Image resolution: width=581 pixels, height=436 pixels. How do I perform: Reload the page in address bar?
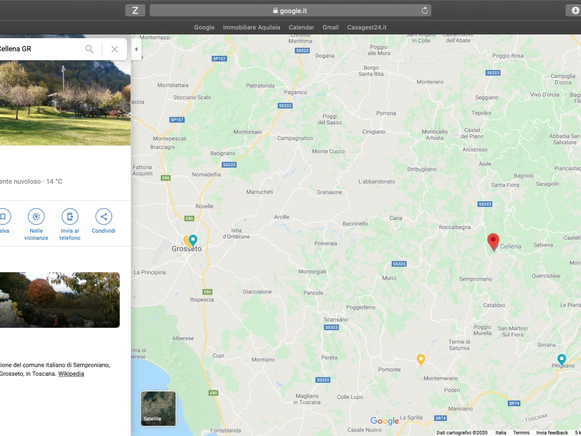coord(425,11)
